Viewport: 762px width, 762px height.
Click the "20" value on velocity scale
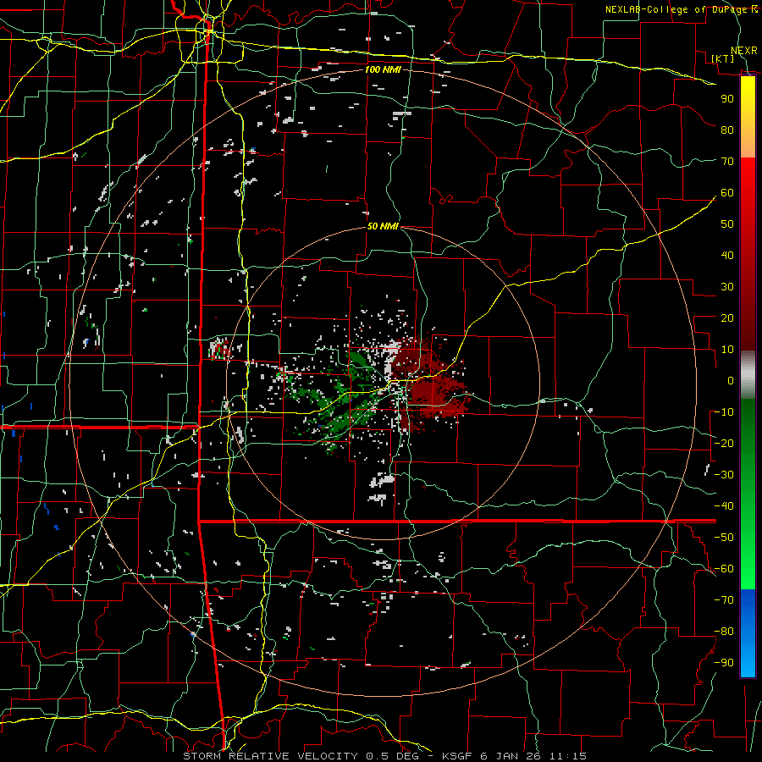[727, 318]
